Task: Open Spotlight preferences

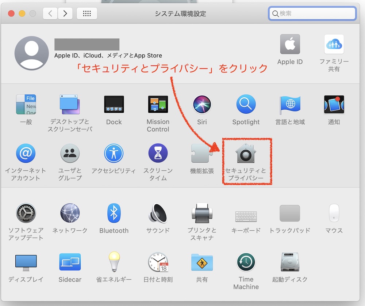Action: pyautogui.click(x=246, y=104)
